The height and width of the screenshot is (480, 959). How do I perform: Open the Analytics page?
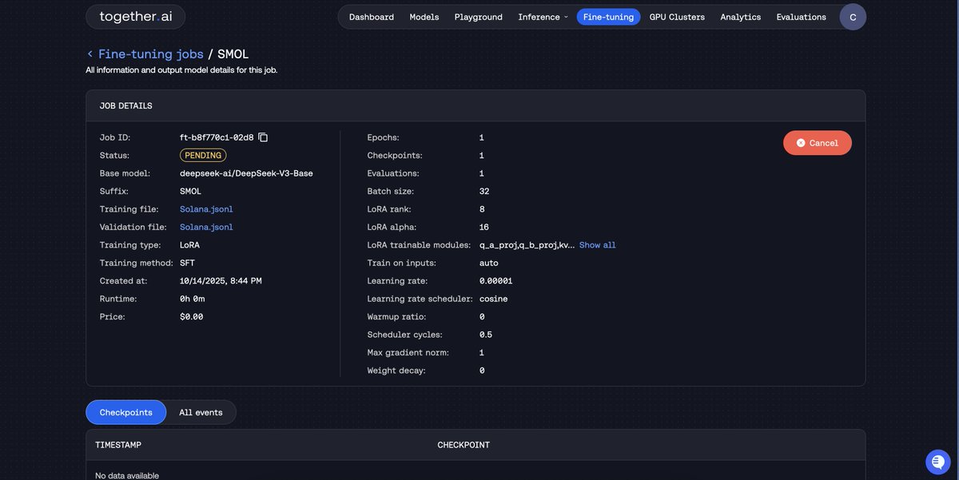coord(741,17)
